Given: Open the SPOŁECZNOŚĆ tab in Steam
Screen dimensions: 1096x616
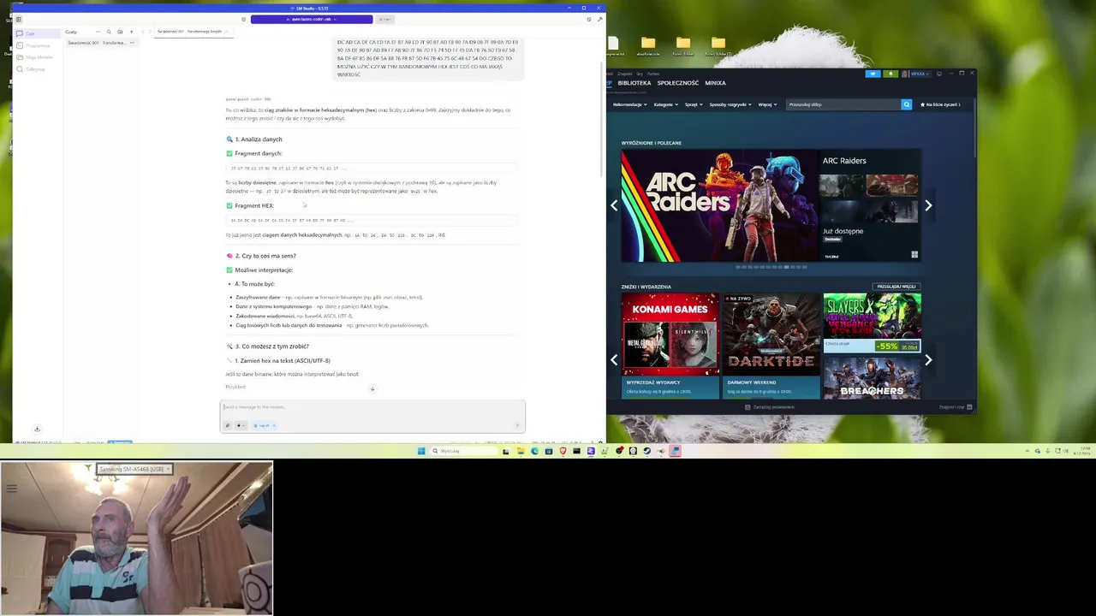Looking at the screenshot, I should [678, 83].
